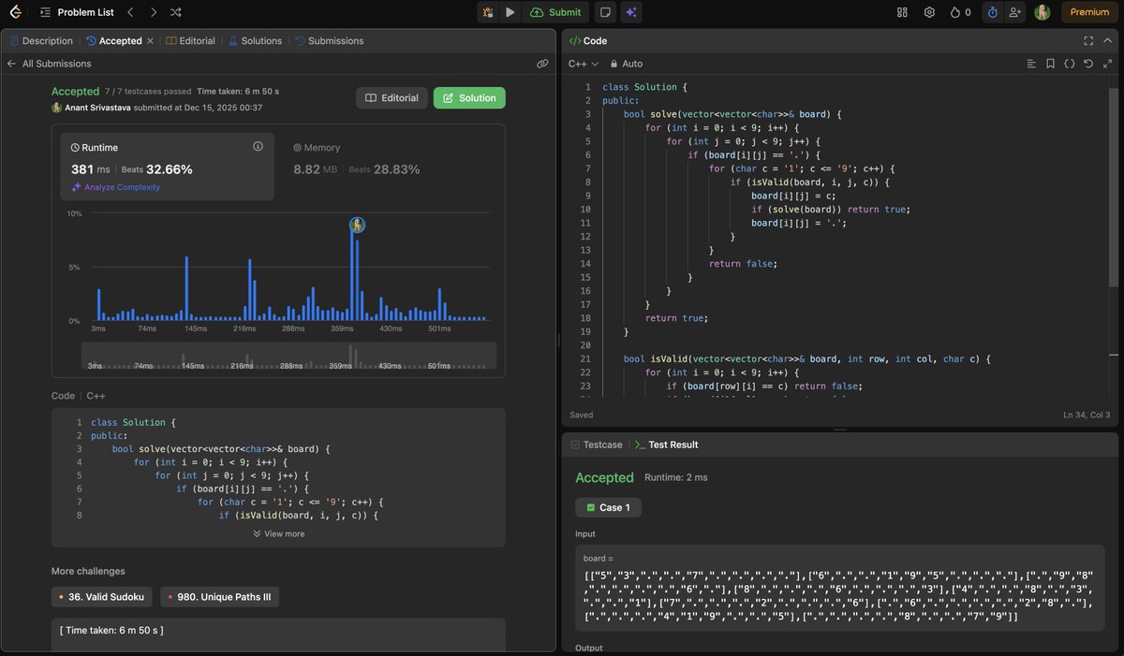
Task: Click the Ln 34, Col 3 status text
Action: pyautogui.click(x=1087, y=415)
